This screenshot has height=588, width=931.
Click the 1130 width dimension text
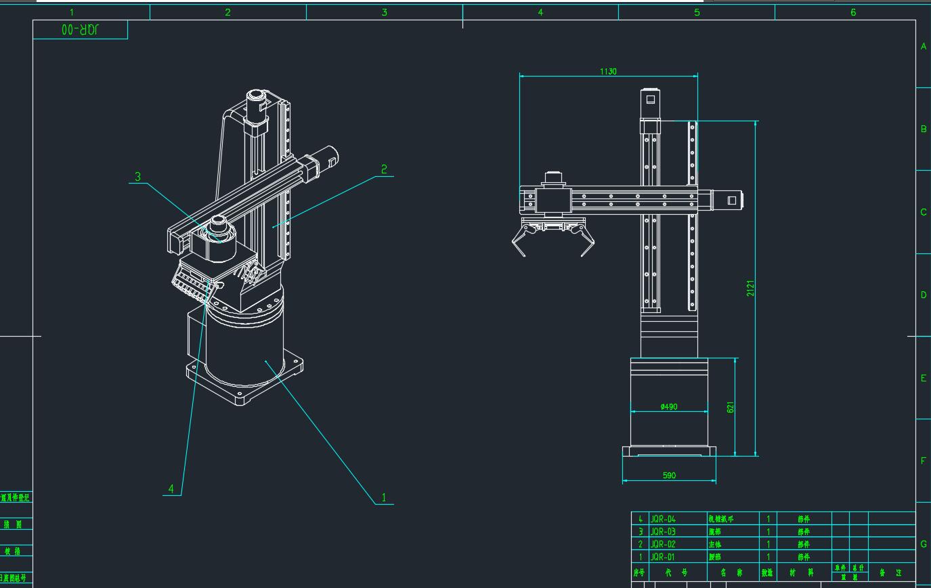[x=608, y=71]
